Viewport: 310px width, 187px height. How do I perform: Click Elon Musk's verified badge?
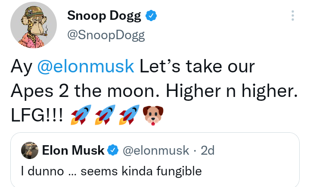coord(113,150)
